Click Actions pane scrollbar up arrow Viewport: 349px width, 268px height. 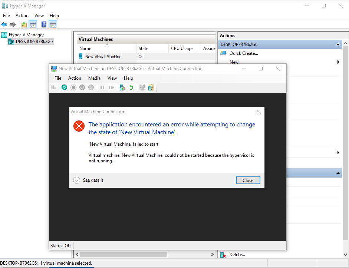pyautogui.click(x=345, y=43)
